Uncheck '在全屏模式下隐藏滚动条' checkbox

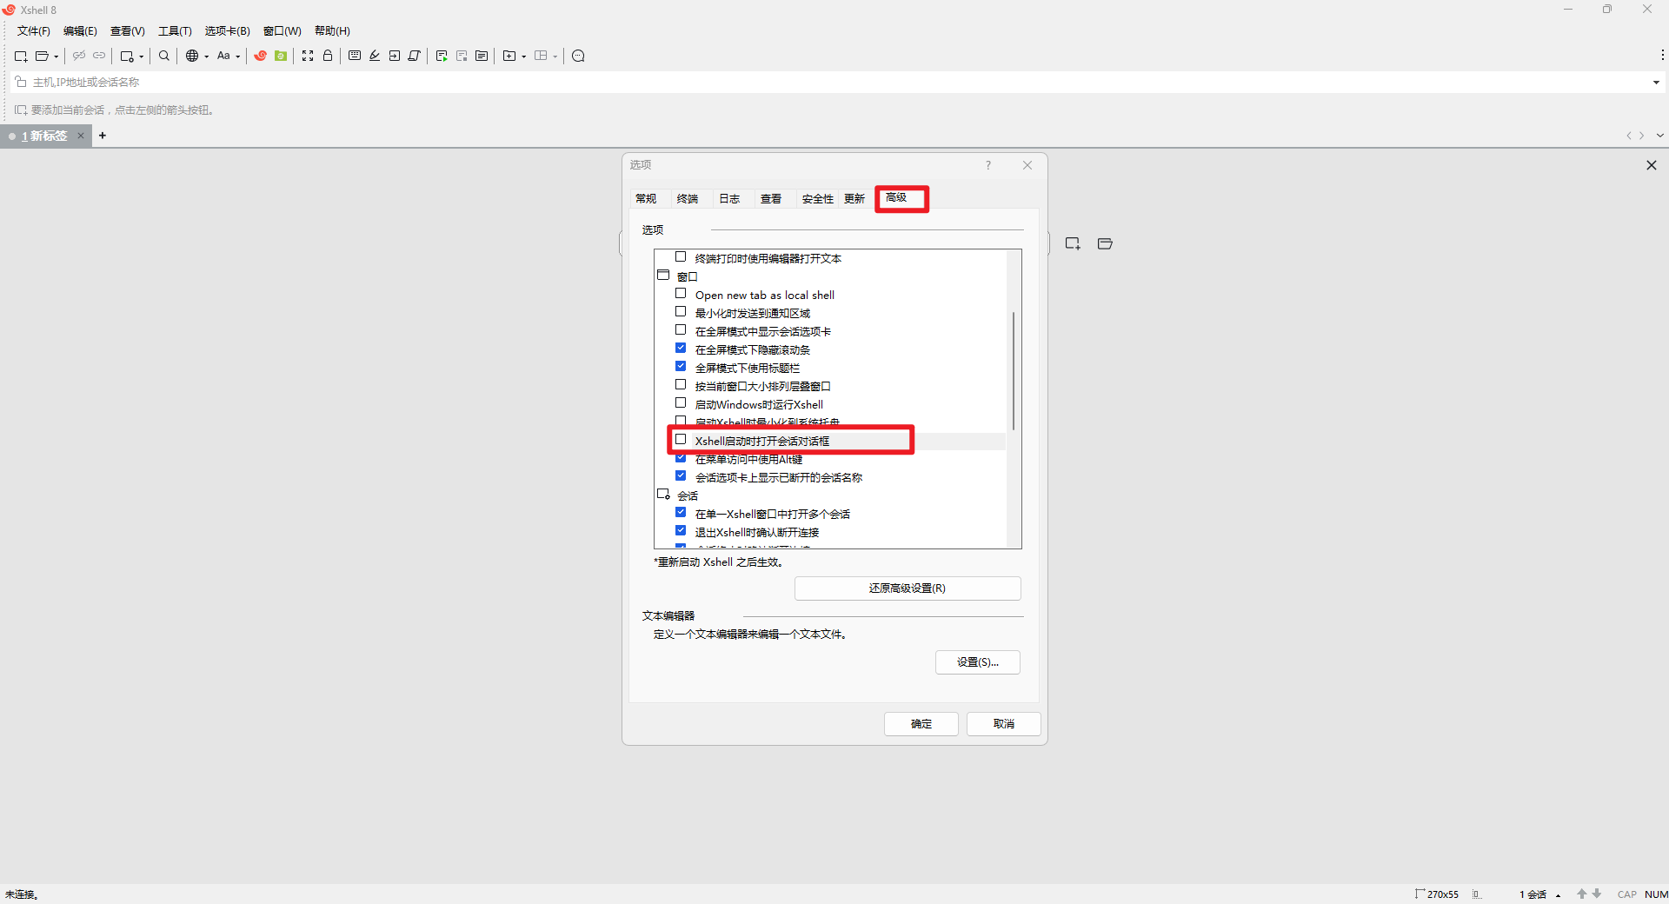[x=681, y=349]
